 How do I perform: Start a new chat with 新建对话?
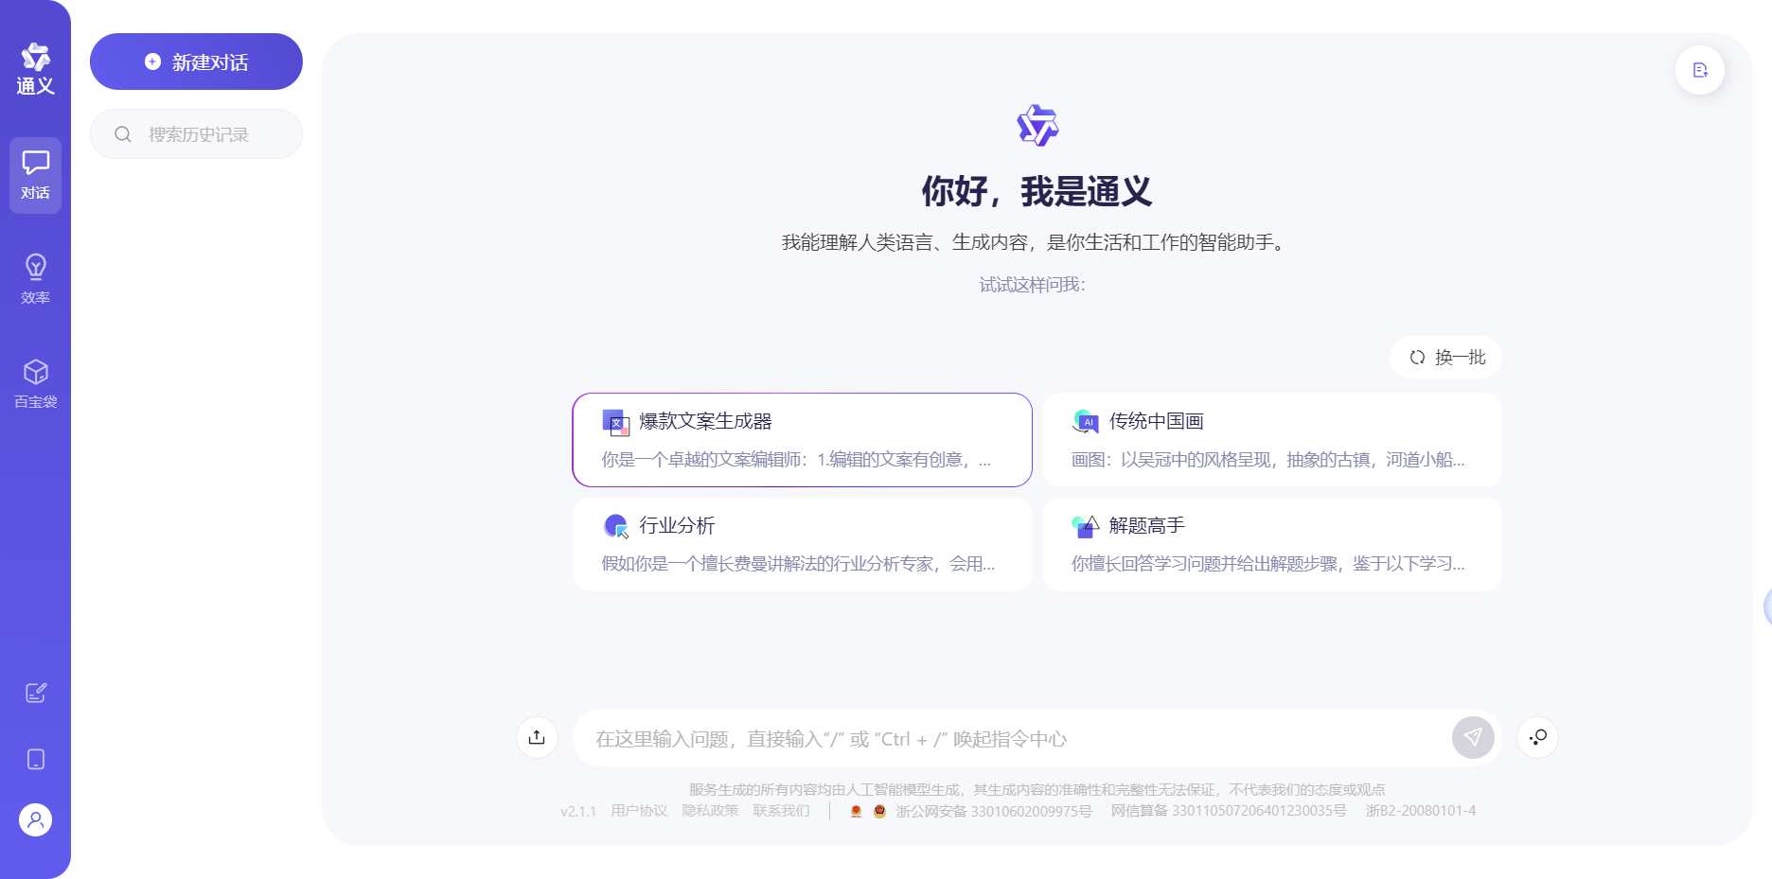[196, 62]
